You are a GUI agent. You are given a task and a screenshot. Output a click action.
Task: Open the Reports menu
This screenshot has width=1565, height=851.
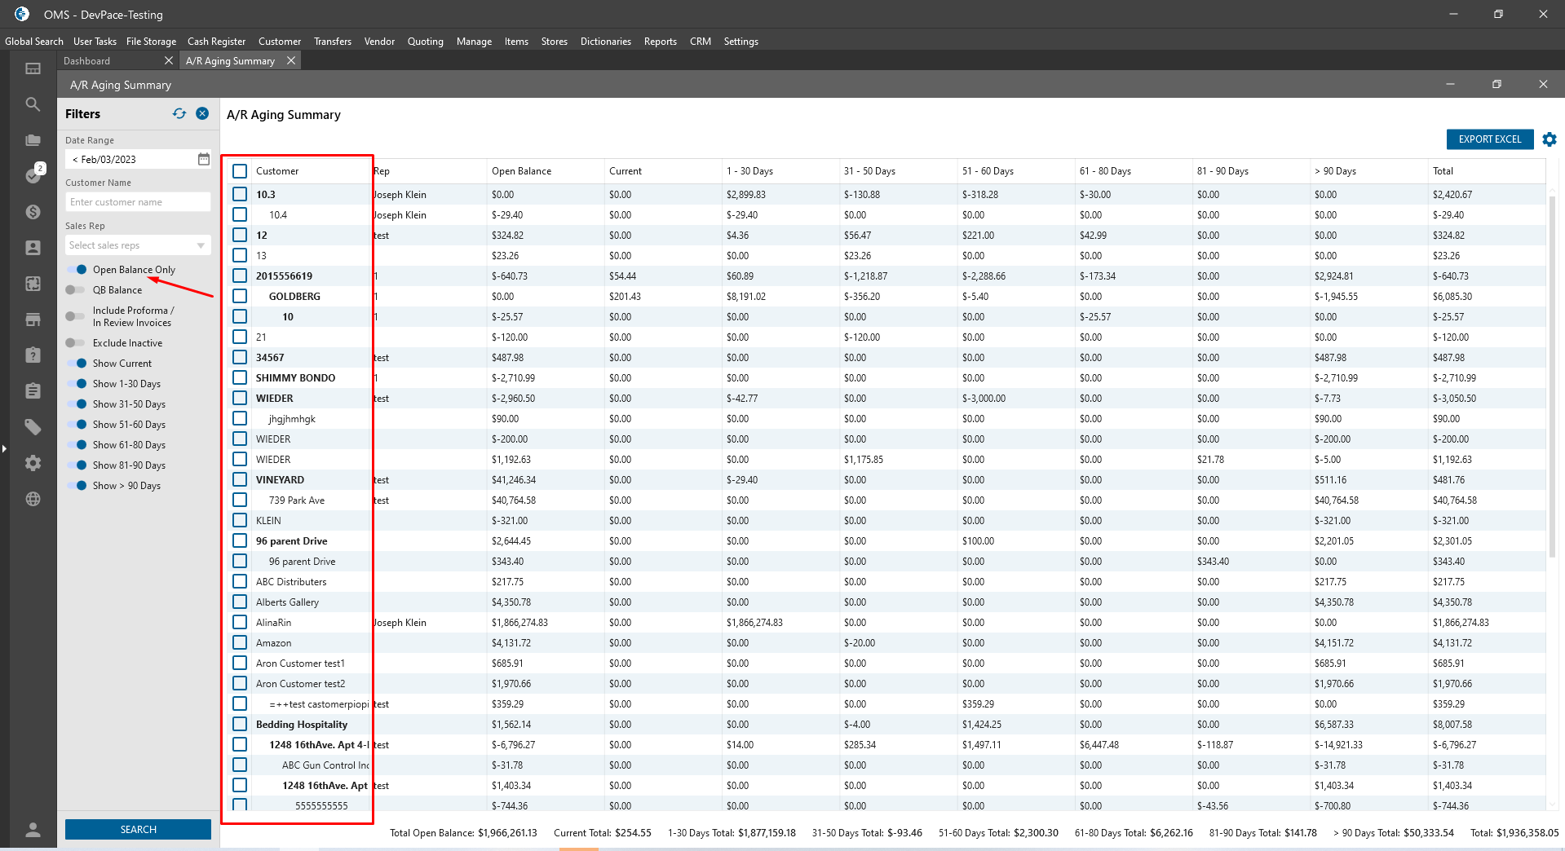tap(660, 42)
